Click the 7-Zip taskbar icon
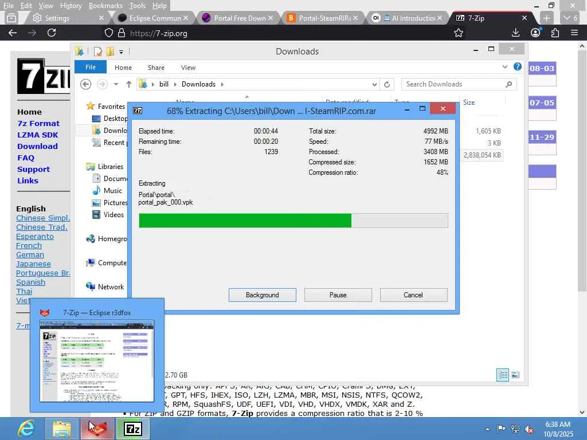Image resolution: width=587 pixels, height=440 pixels. [x=133, y=429]
